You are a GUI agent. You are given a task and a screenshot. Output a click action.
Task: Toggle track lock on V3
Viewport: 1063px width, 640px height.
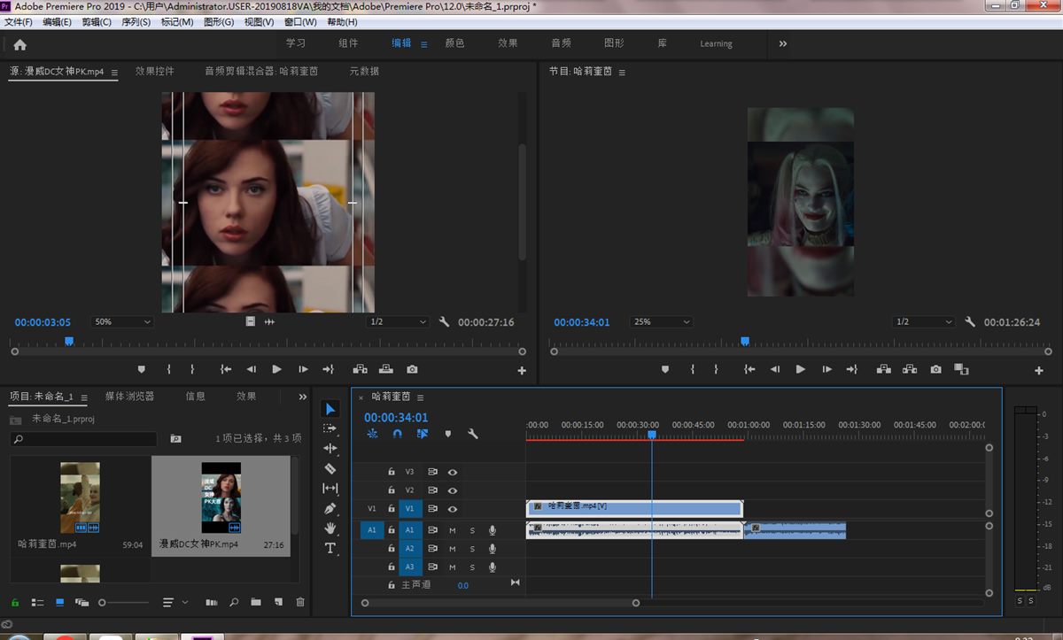coord(391,472)
